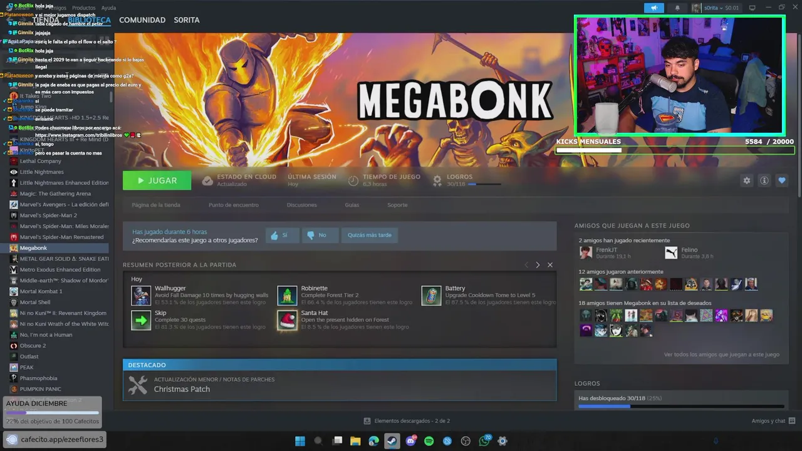Open the Ayuda menu
This screenshot has height=451, width=802.
point(108,8)
